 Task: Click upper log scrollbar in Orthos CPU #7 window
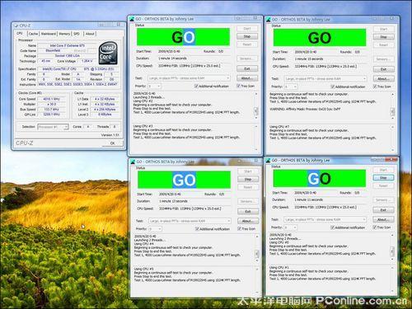click(392, 107)
